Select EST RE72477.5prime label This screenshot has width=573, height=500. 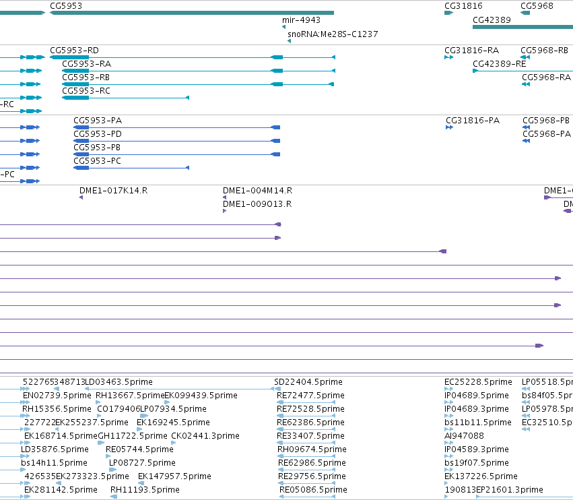(310, 396)
